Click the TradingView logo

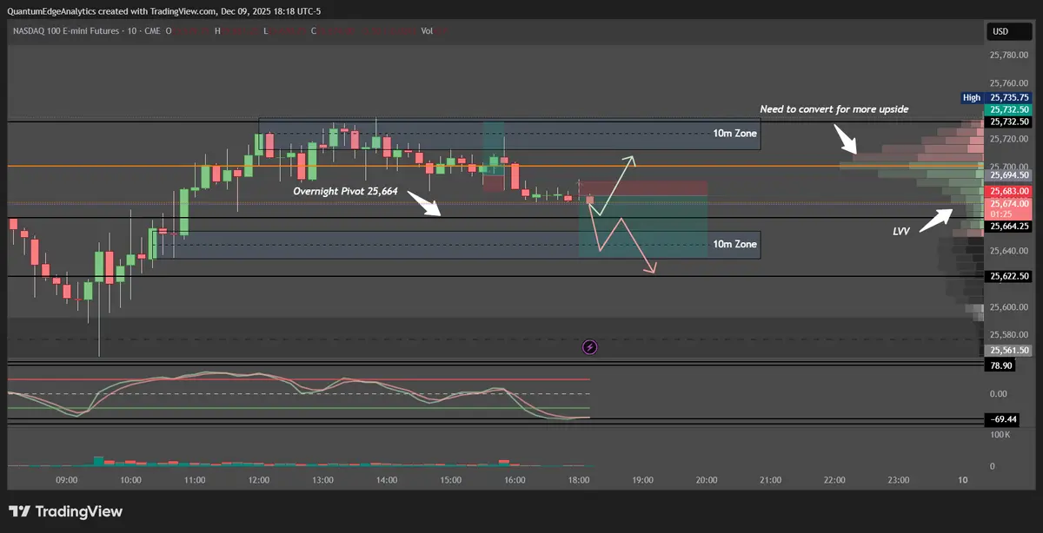pos(66,511)
